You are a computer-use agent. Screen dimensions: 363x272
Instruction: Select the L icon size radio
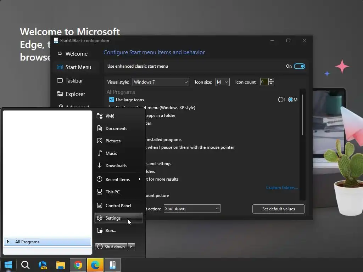281,100
